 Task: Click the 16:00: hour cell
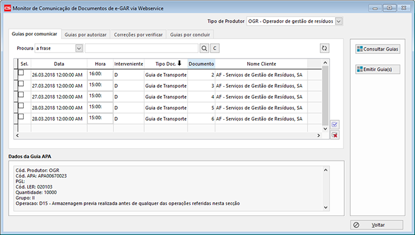pyautogui.click(x=100, y=74)
